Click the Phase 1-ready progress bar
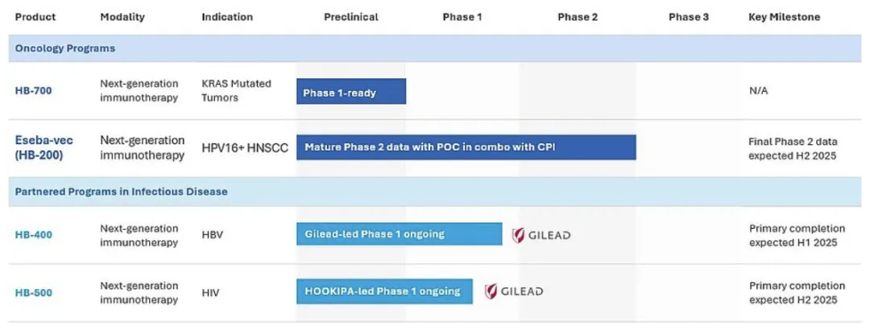Image resolution: width=870 pixels, height=331 pixels. [350, 92]
